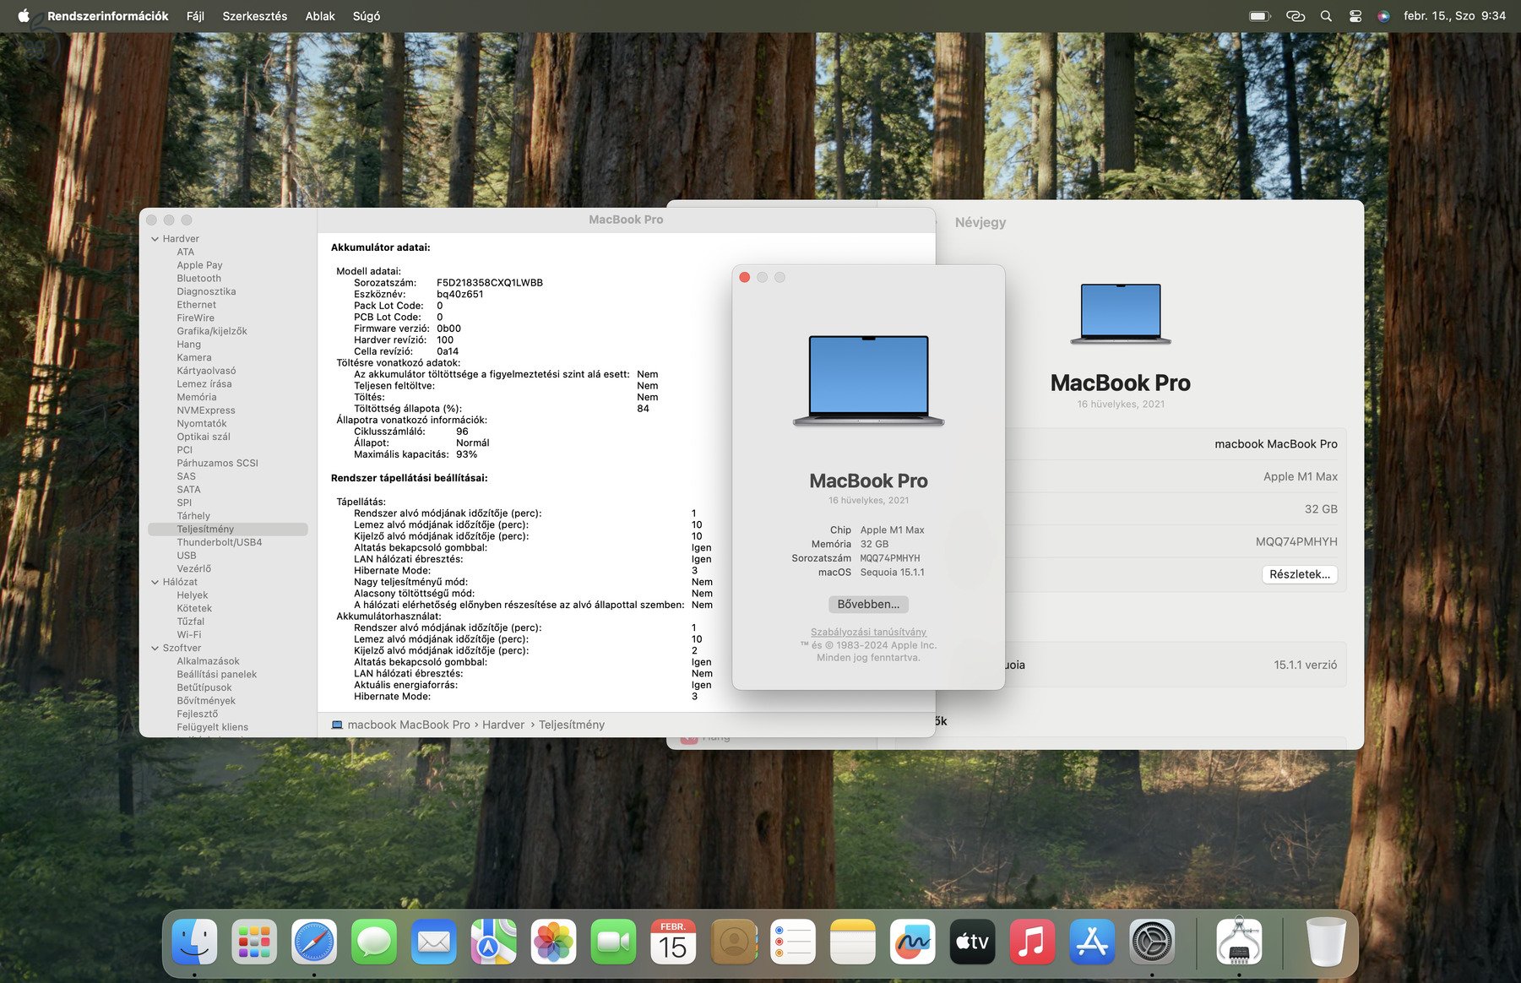Open the Fájl menu
This screenshot has width=1521, height=983.
(195, 16)
